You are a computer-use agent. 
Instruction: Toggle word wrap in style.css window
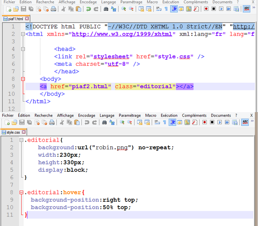click(157, 123)
